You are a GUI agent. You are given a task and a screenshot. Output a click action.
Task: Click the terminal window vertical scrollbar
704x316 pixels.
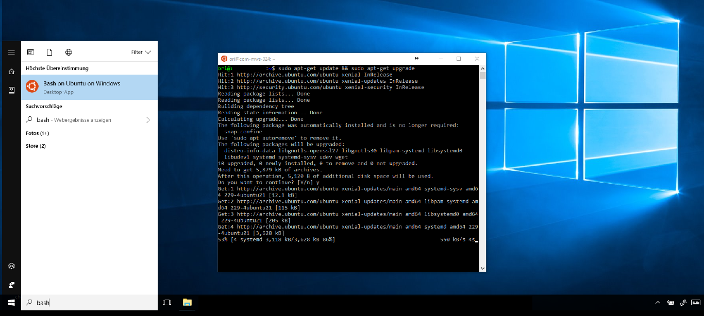click(482, 170)
